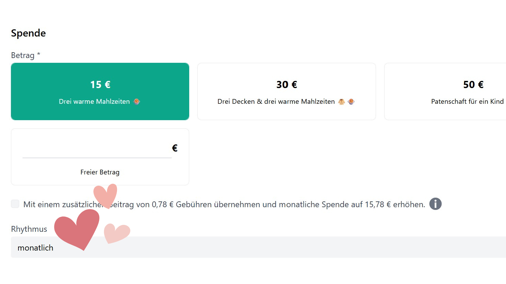This screenshot has width=506, height=284.
Task: Click the fee text starting 'Mit einem zusätzlichen'
Action: [239, 204]
